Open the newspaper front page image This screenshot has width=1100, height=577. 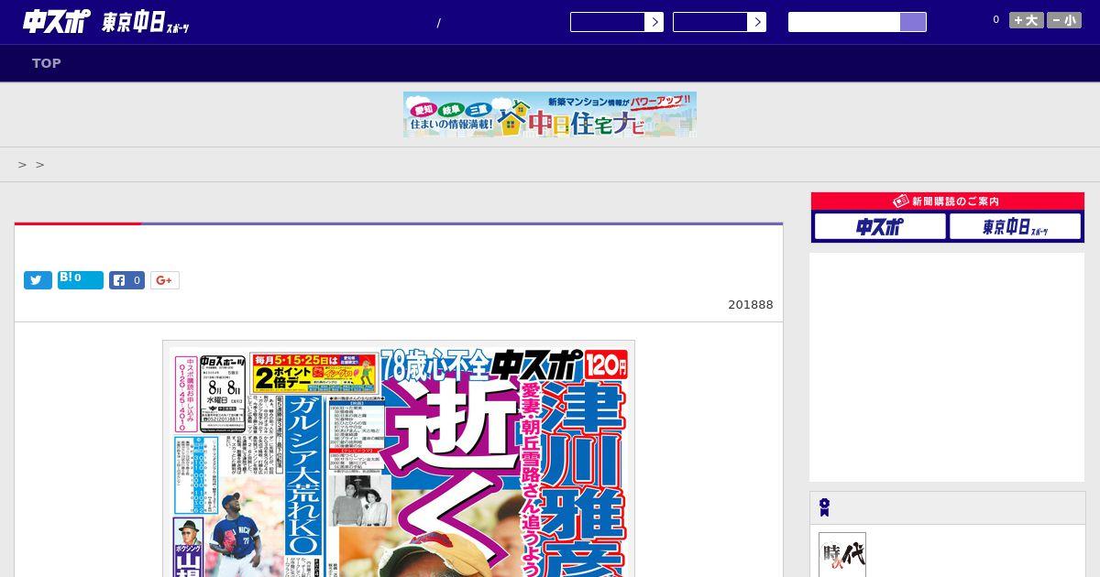click(x=399, y=459)
